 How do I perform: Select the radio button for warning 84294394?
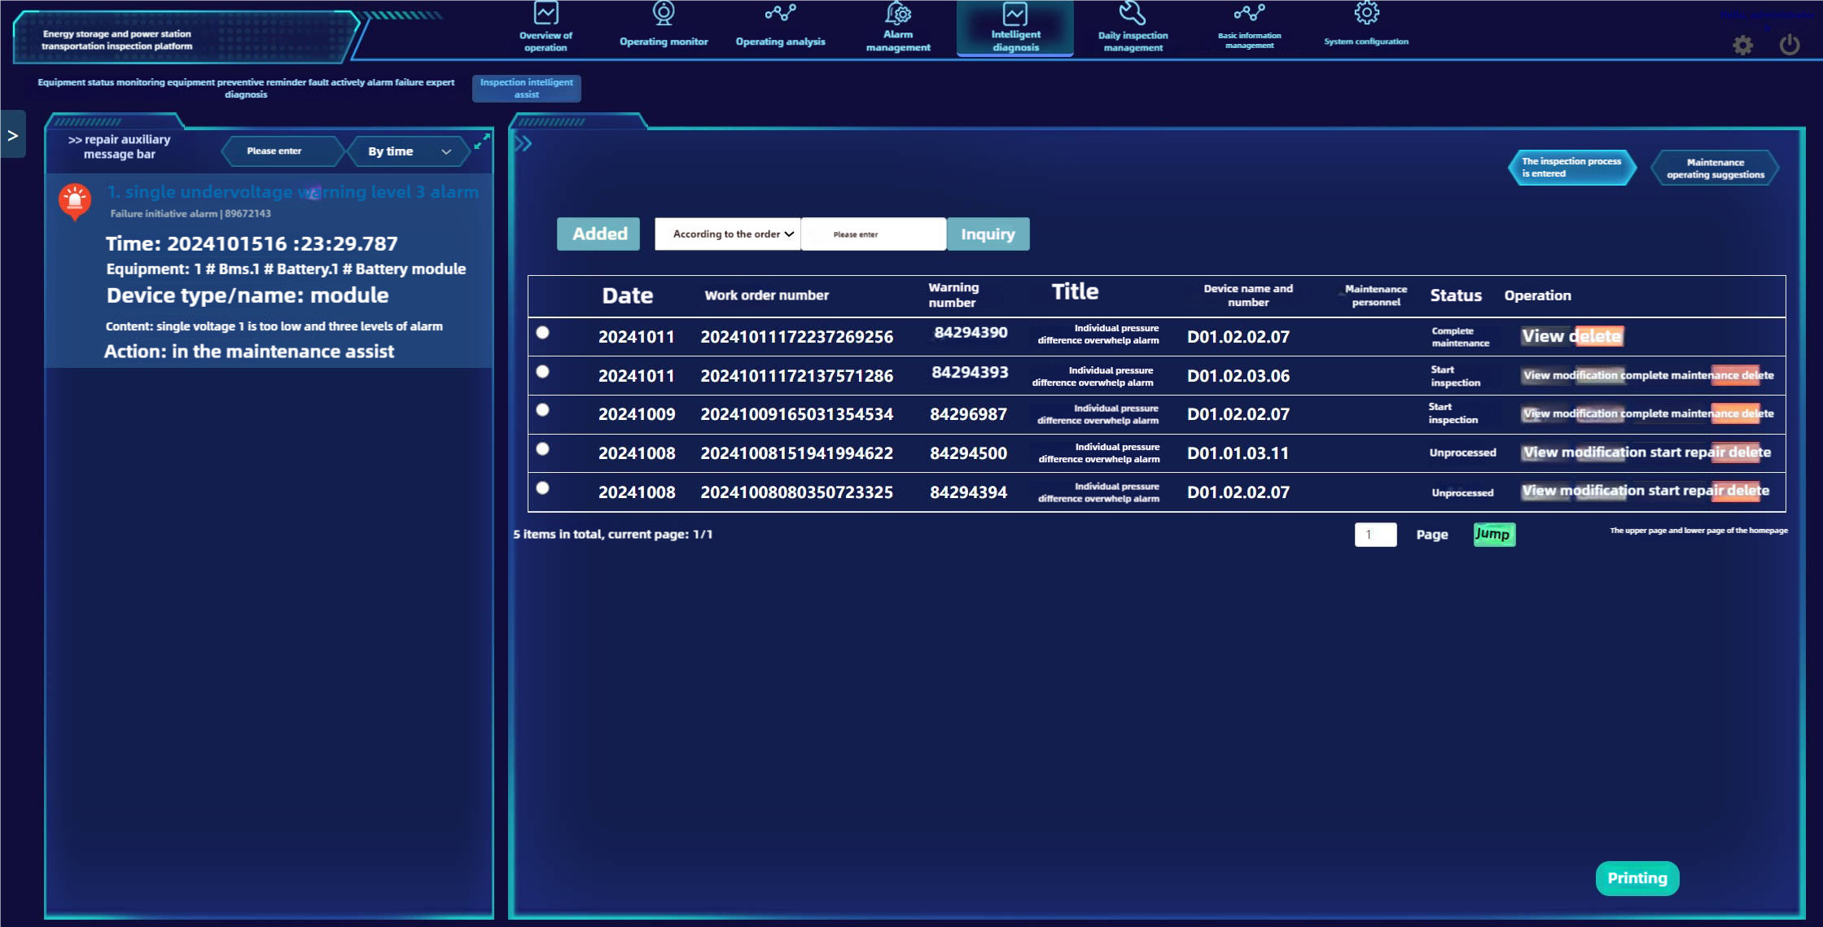point(543,488)
